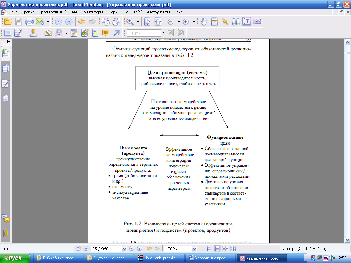The image size is (351, 263).
Task: Expand the pencil tool dropdown arrow
Action: (26, 33)
